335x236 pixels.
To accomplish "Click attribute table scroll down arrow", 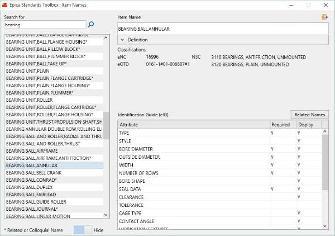I will click(325, 226).
